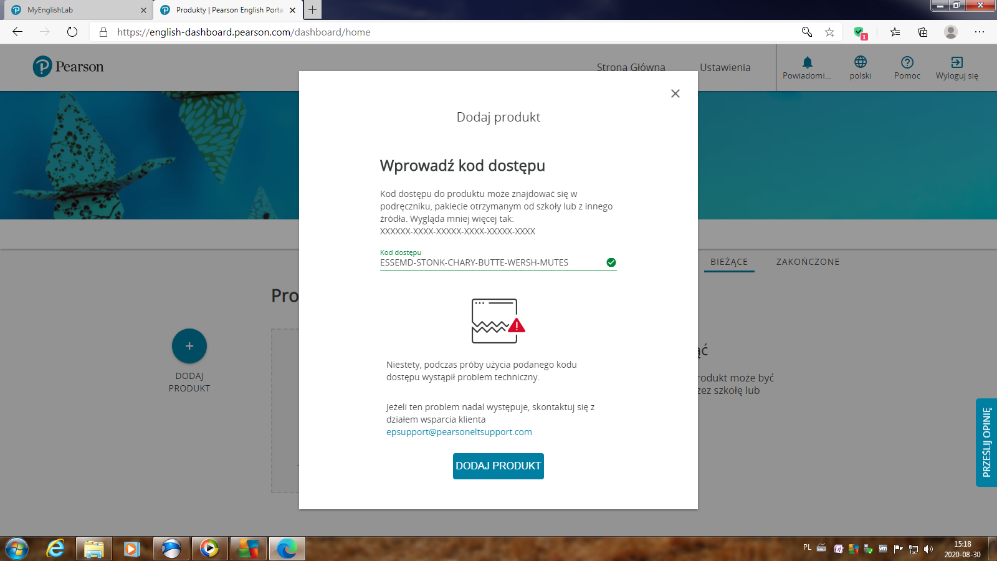Close the Produkty Pearson English Portal tab
The height and width of the screenshot is (561, 997).
[x=292, y=10]
